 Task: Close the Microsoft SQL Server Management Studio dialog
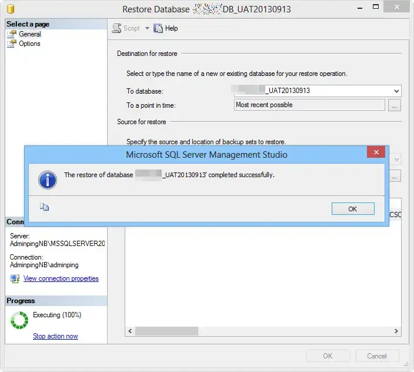click(376, 152)
